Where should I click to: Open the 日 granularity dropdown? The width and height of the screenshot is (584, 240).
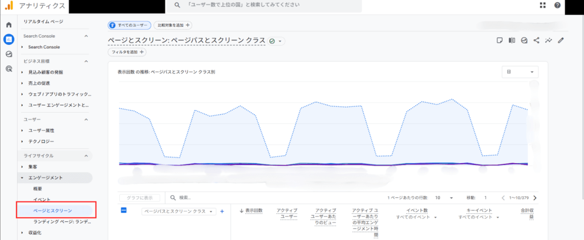[x=520, y=72]
